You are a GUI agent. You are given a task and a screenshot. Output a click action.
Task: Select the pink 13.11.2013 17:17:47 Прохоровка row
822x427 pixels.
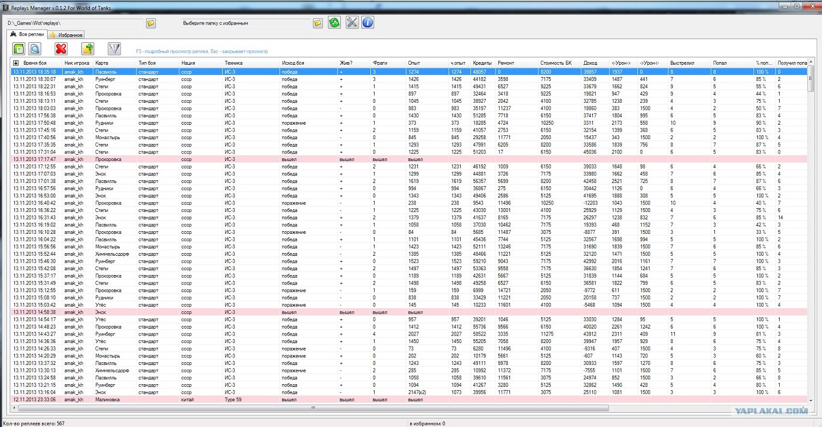(x=409, y=159)
